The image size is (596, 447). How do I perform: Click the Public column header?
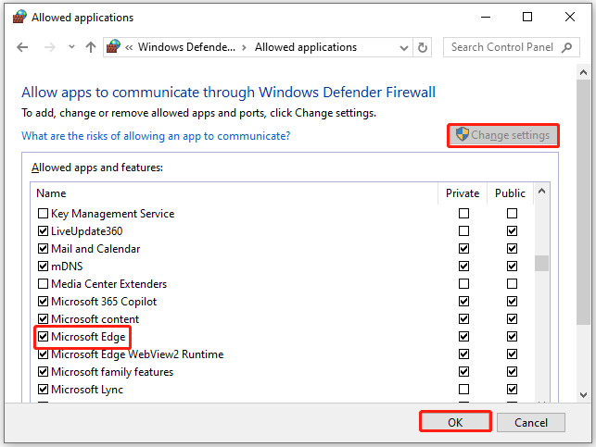[510, 193]
